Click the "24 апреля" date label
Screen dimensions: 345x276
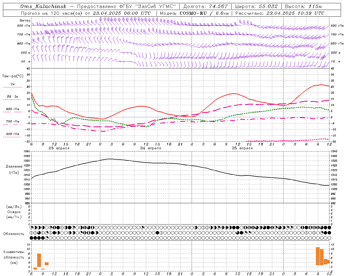pyautogui.click(x=150, y=148)
